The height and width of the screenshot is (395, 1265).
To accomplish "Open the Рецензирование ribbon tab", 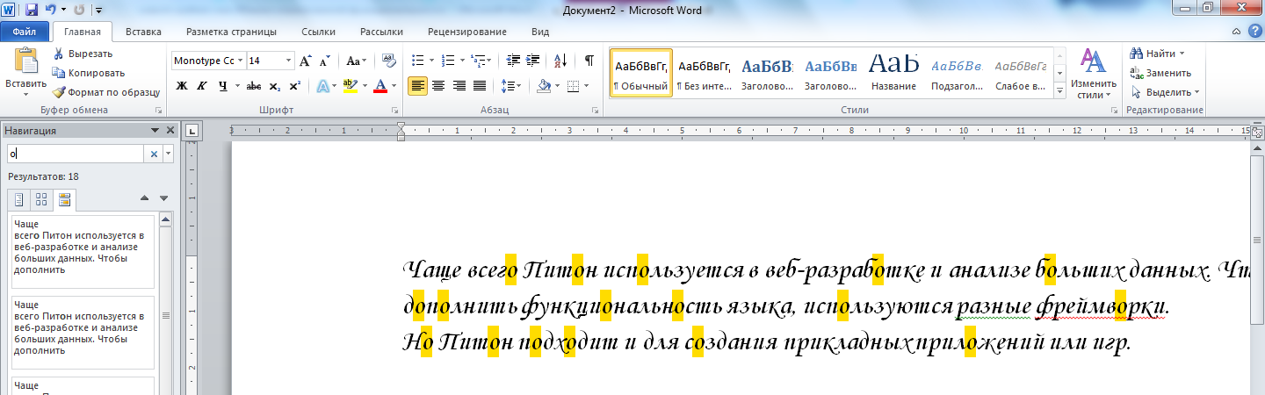I will (x=466, y=32).
